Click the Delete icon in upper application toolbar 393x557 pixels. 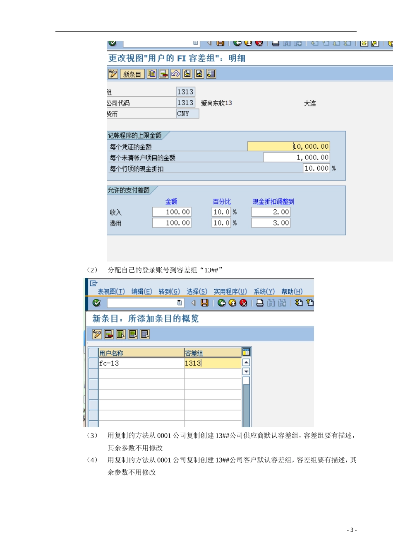(x=164, y=74)
